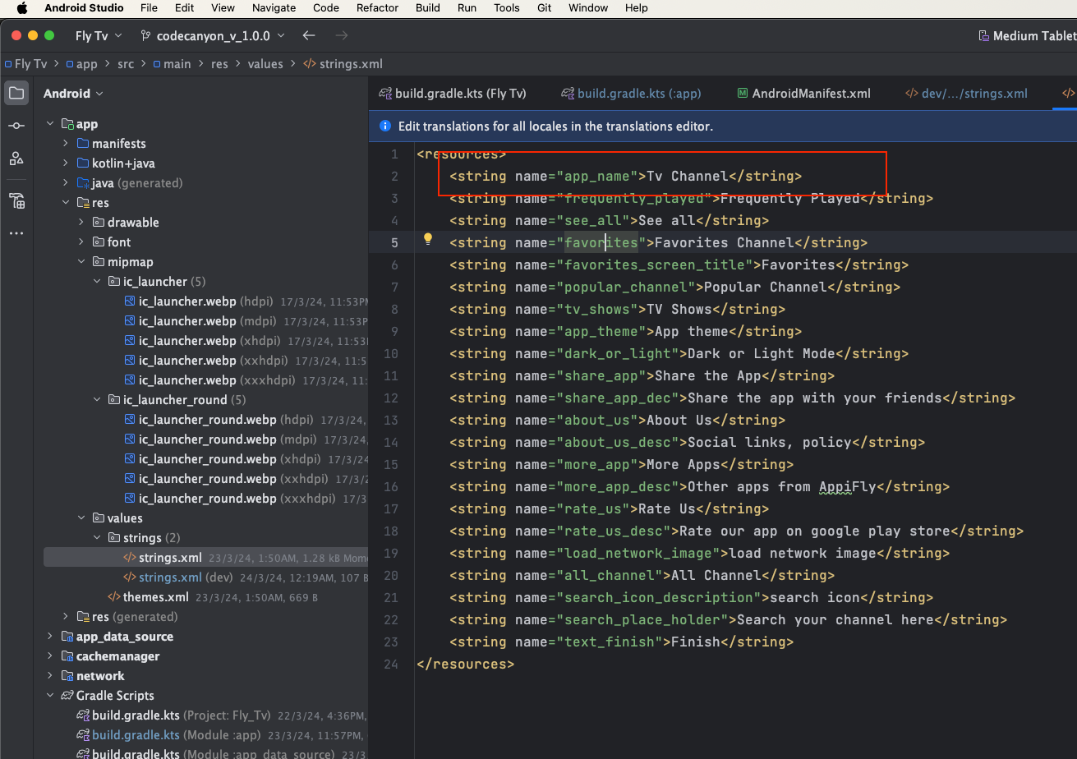
Task: Expand the manifests folder
Action: click(x=66, y=144)
